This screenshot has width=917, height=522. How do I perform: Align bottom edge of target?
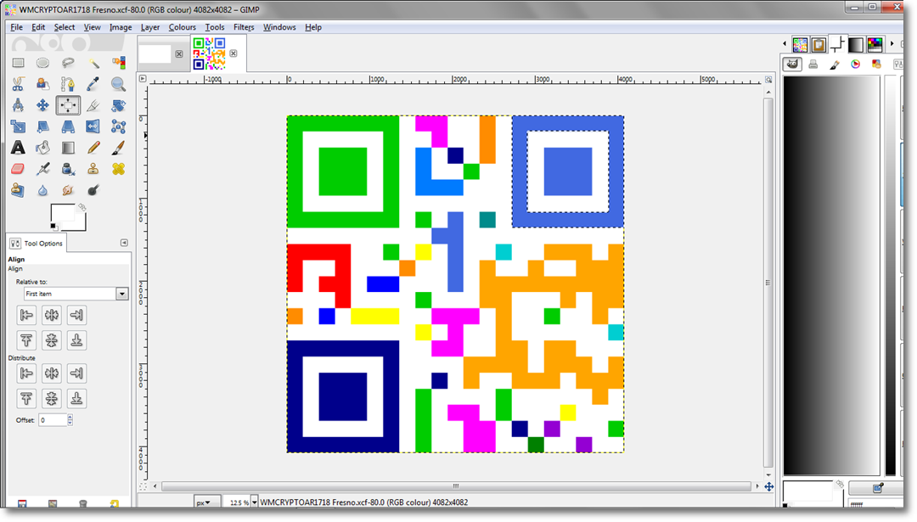(x=76, y=340)
